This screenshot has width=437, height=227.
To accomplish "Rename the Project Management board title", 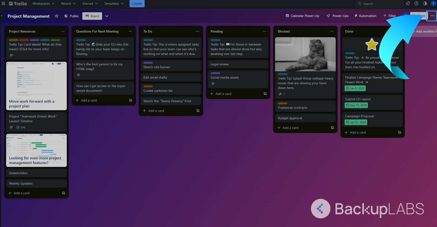I will pyautogui.click(x=28, y=16).
